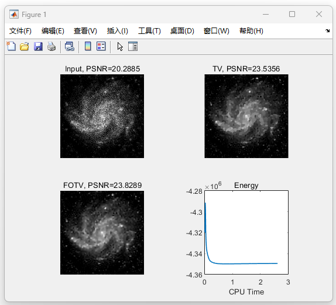Image resolution: width=336 pixels, height=305 pixels.
Task: Click the New Figure toolbar icon
Action: pyautogui.click(x=11, y=46)
